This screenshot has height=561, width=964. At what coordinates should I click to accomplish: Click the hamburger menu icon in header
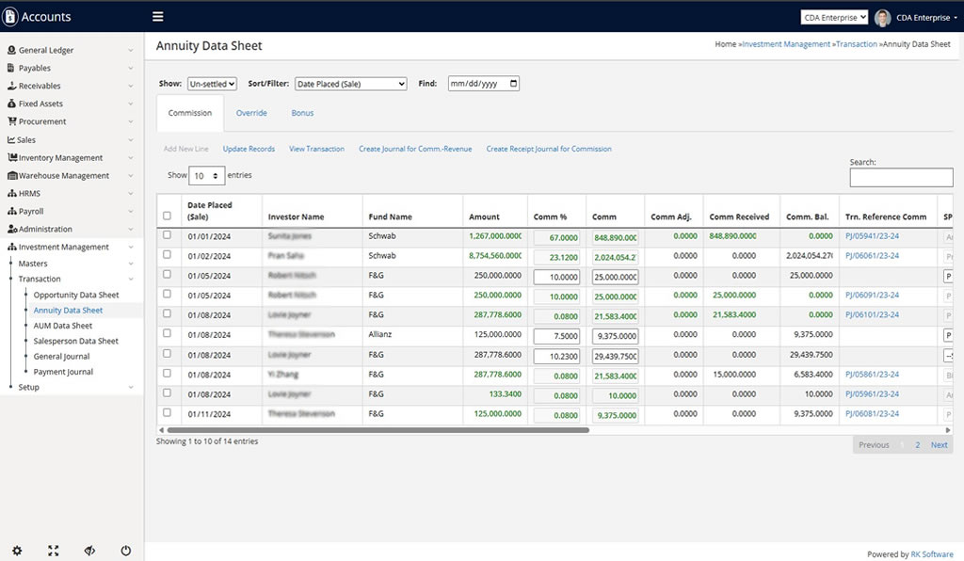click(157, 17)
